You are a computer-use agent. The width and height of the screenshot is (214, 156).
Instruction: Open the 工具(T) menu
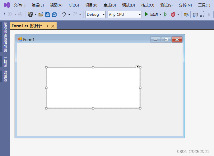coord(204,5)
